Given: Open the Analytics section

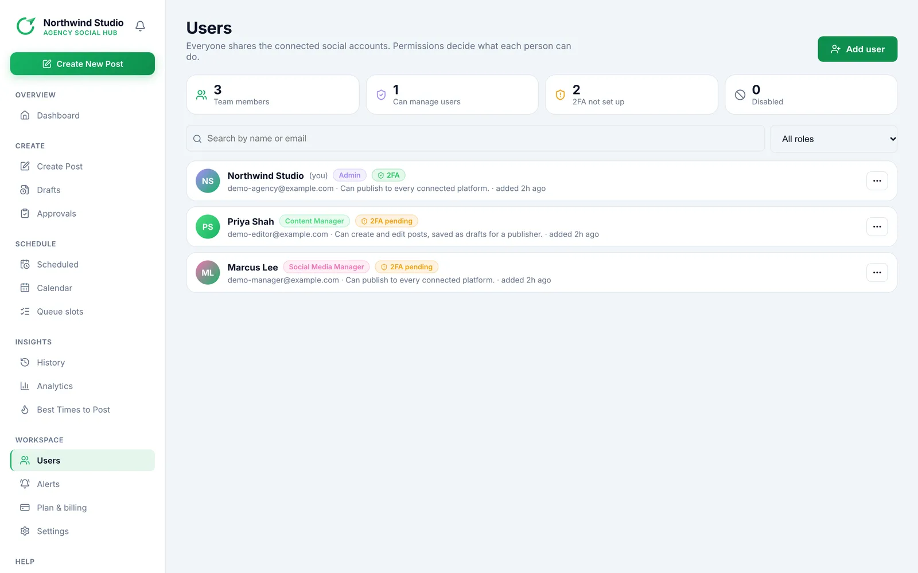Looking at the screenshot, I should tap(83, 386).
